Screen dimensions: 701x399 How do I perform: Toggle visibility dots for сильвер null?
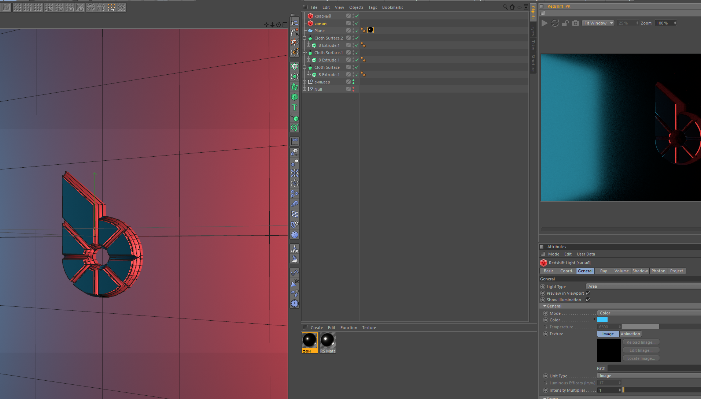[x=354, y=82]
